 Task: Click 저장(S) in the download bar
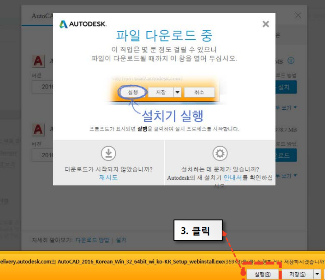pos(297,275)
